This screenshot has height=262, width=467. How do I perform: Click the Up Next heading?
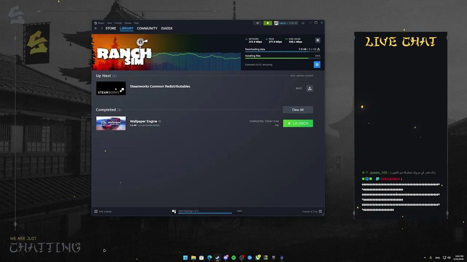coord(103,76)
